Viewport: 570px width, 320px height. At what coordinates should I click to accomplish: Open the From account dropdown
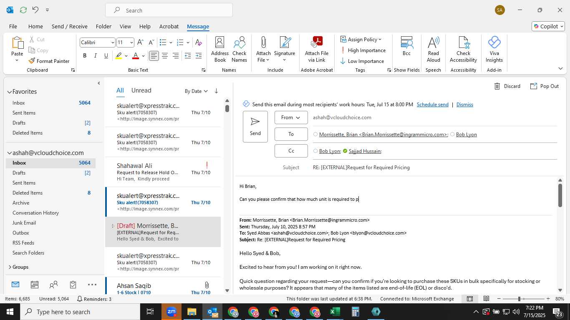[x=291, y=117]
